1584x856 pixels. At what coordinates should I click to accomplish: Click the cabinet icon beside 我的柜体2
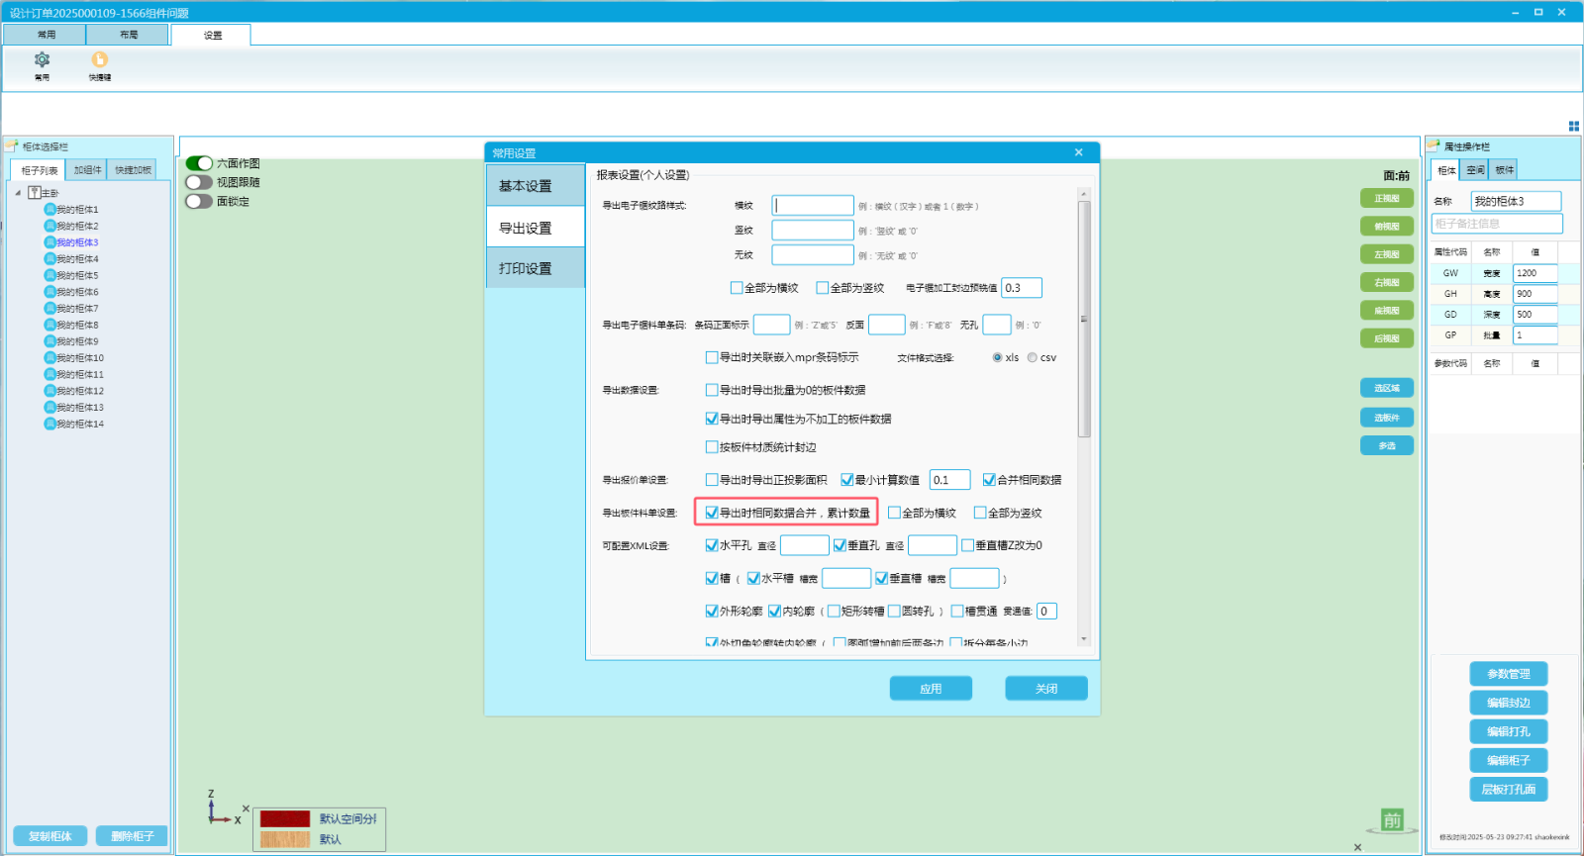pos(49,226)
